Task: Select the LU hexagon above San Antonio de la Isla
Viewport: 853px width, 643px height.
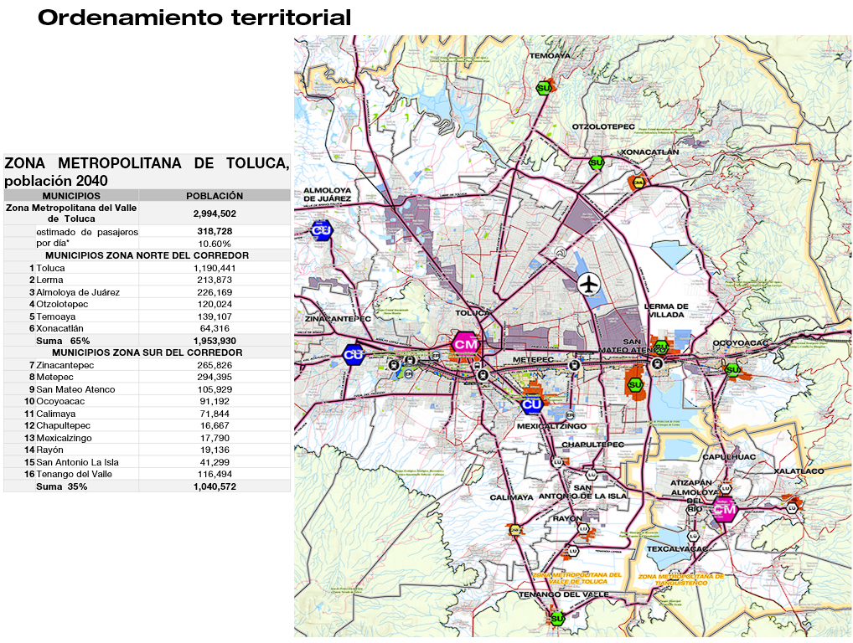Action: [x=593, y=476]
